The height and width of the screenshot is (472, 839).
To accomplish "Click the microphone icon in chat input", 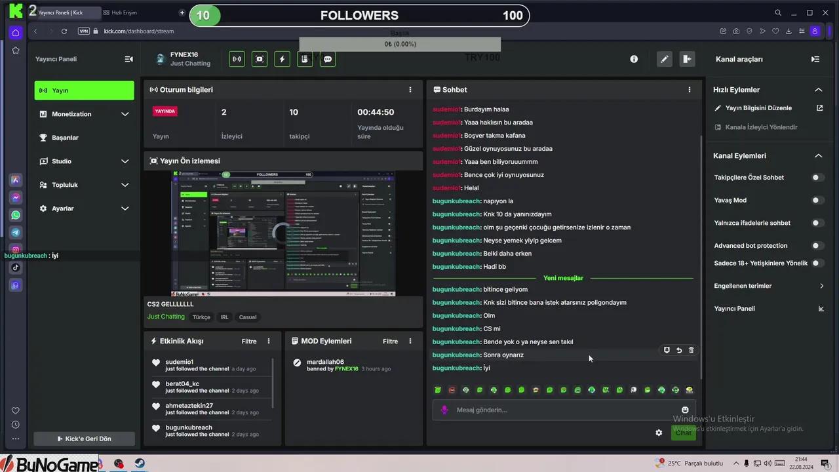I will click(x=444, y=410).
